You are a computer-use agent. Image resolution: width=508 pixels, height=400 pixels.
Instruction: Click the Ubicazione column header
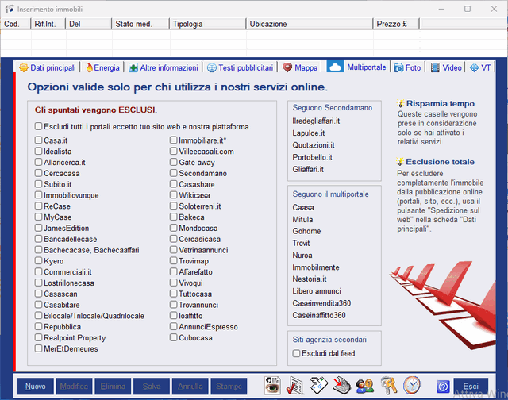(310, 24)
